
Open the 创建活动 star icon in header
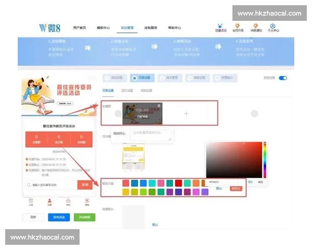pos(220,26)
